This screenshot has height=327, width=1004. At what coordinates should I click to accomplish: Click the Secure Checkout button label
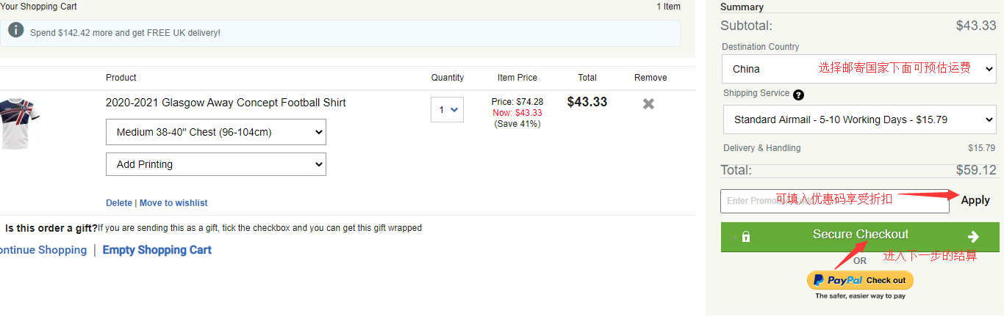coord(861,235)
